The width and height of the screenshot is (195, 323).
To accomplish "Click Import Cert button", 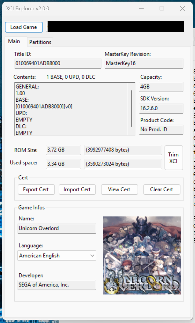I will pyautogui.click(x=77, y=190).
